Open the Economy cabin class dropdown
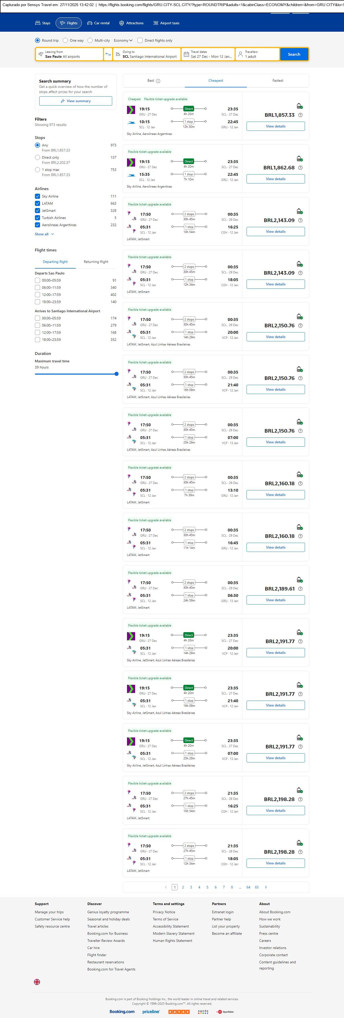The width and height of the screenshot is (344, 1018). [123, 40]
